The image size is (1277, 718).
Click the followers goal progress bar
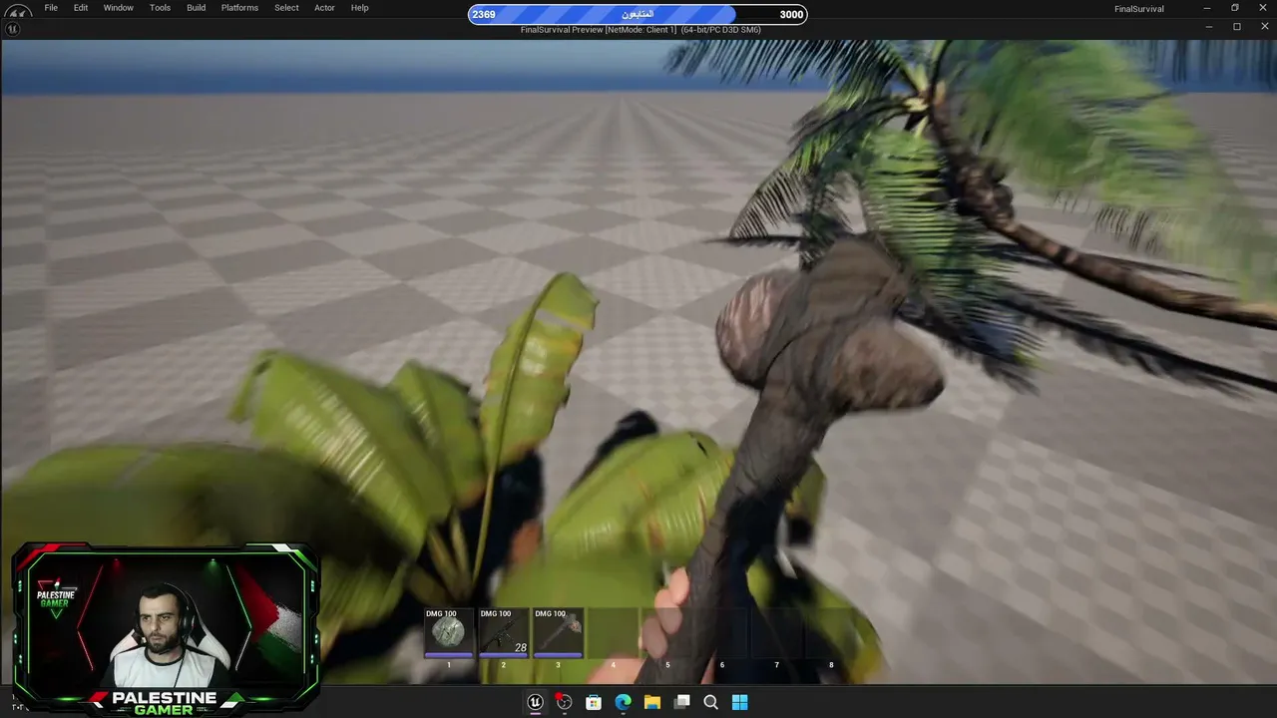[638, 14]
